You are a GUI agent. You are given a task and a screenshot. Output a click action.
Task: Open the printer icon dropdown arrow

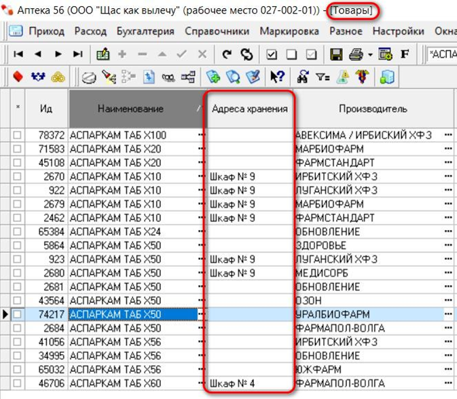click(370, 55)
